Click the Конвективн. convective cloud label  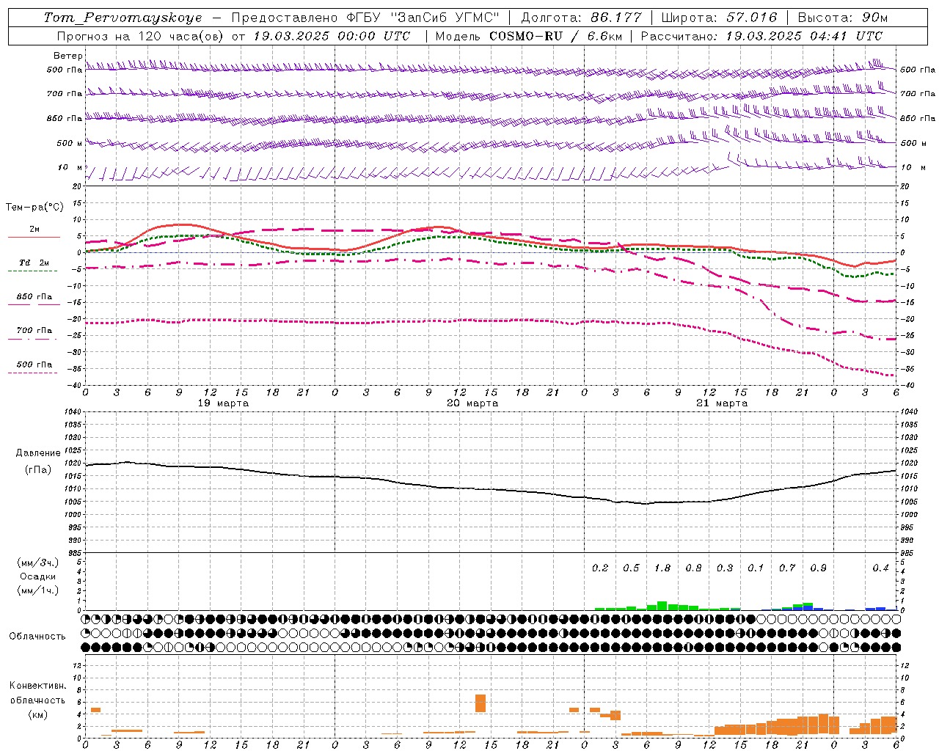(x=37, y=686)
